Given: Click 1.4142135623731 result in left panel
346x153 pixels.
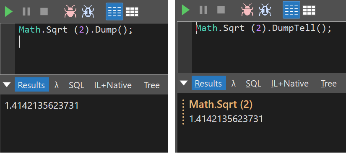Looking at the screenshot, I should (x=42, y=106).
